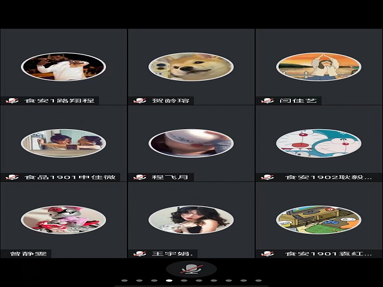Open 王宇娟's video tile avatar
383x287 pixels.
point(191,220)
